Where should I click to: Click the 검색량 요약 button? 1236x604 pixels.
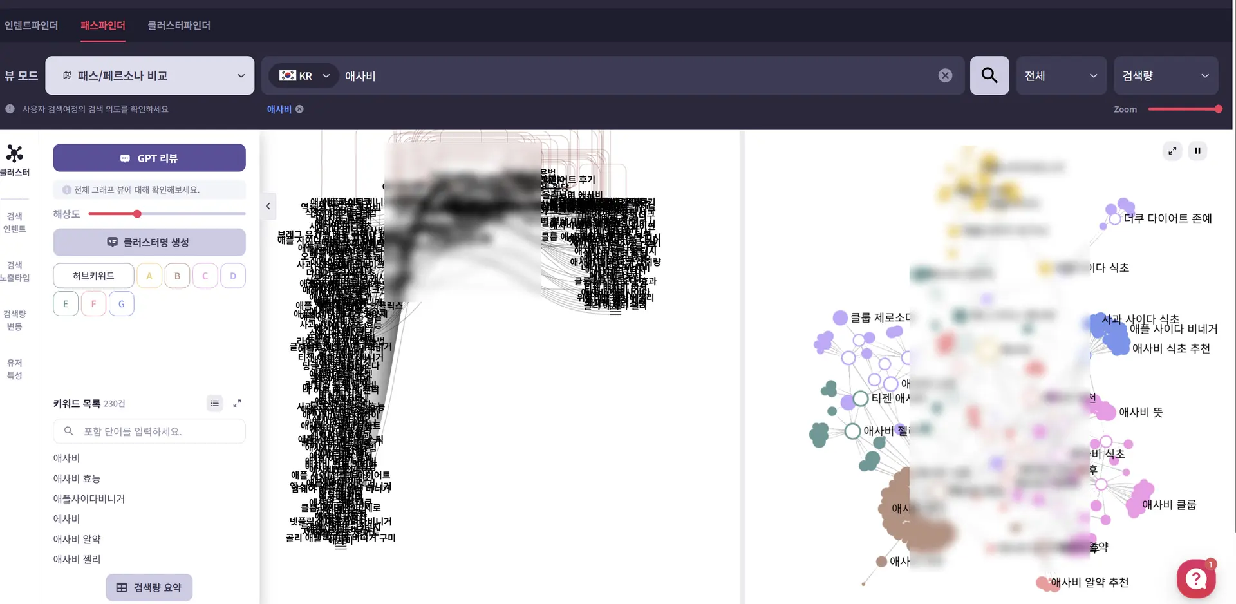149,587
